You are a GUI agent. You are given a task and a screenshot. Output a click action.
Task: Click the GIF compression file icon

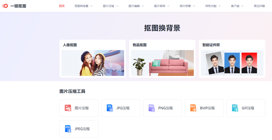(x=235, y=108)
